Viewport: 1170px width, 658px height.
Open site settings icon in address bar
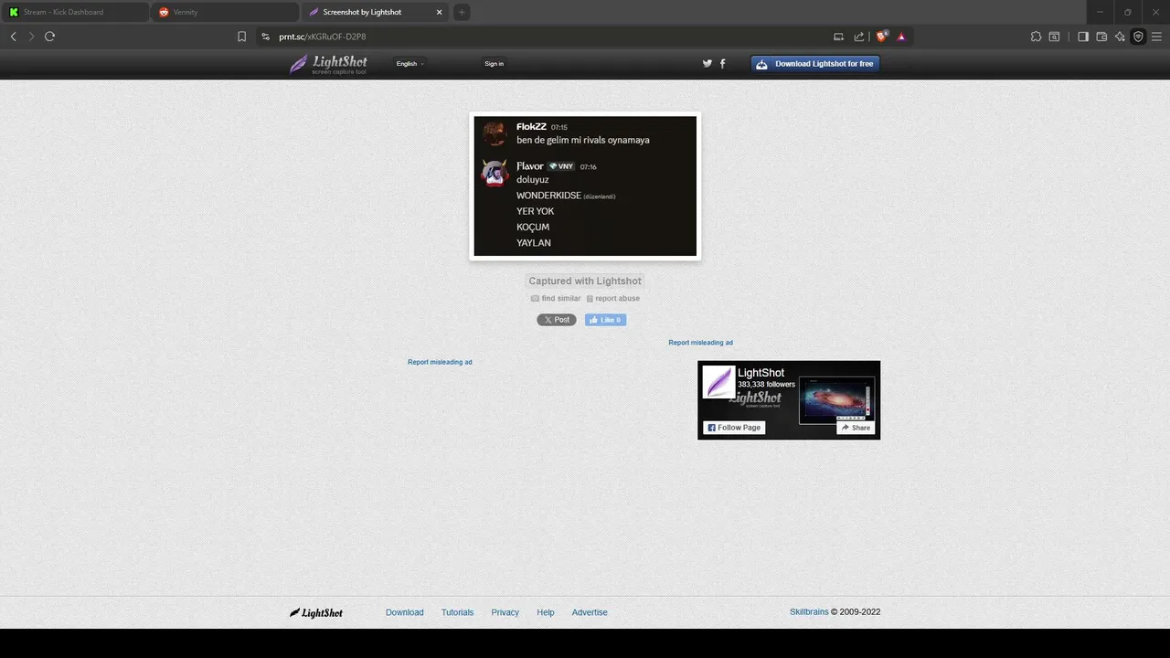click(265, 37)
